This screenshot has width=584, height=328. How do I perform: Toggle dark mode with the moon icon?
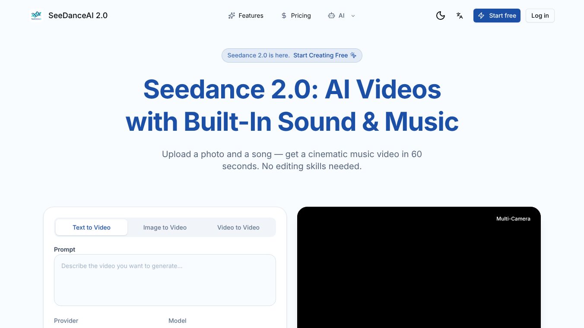[441, 16]
